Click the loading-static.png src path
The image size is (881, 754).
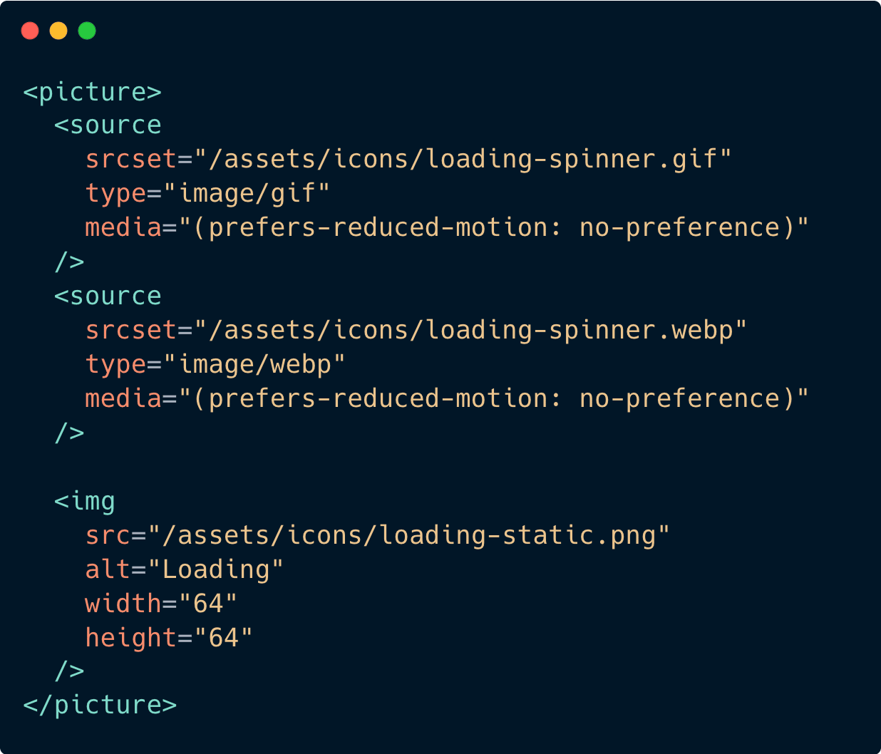pyautogui.click(x=409, y=535)
